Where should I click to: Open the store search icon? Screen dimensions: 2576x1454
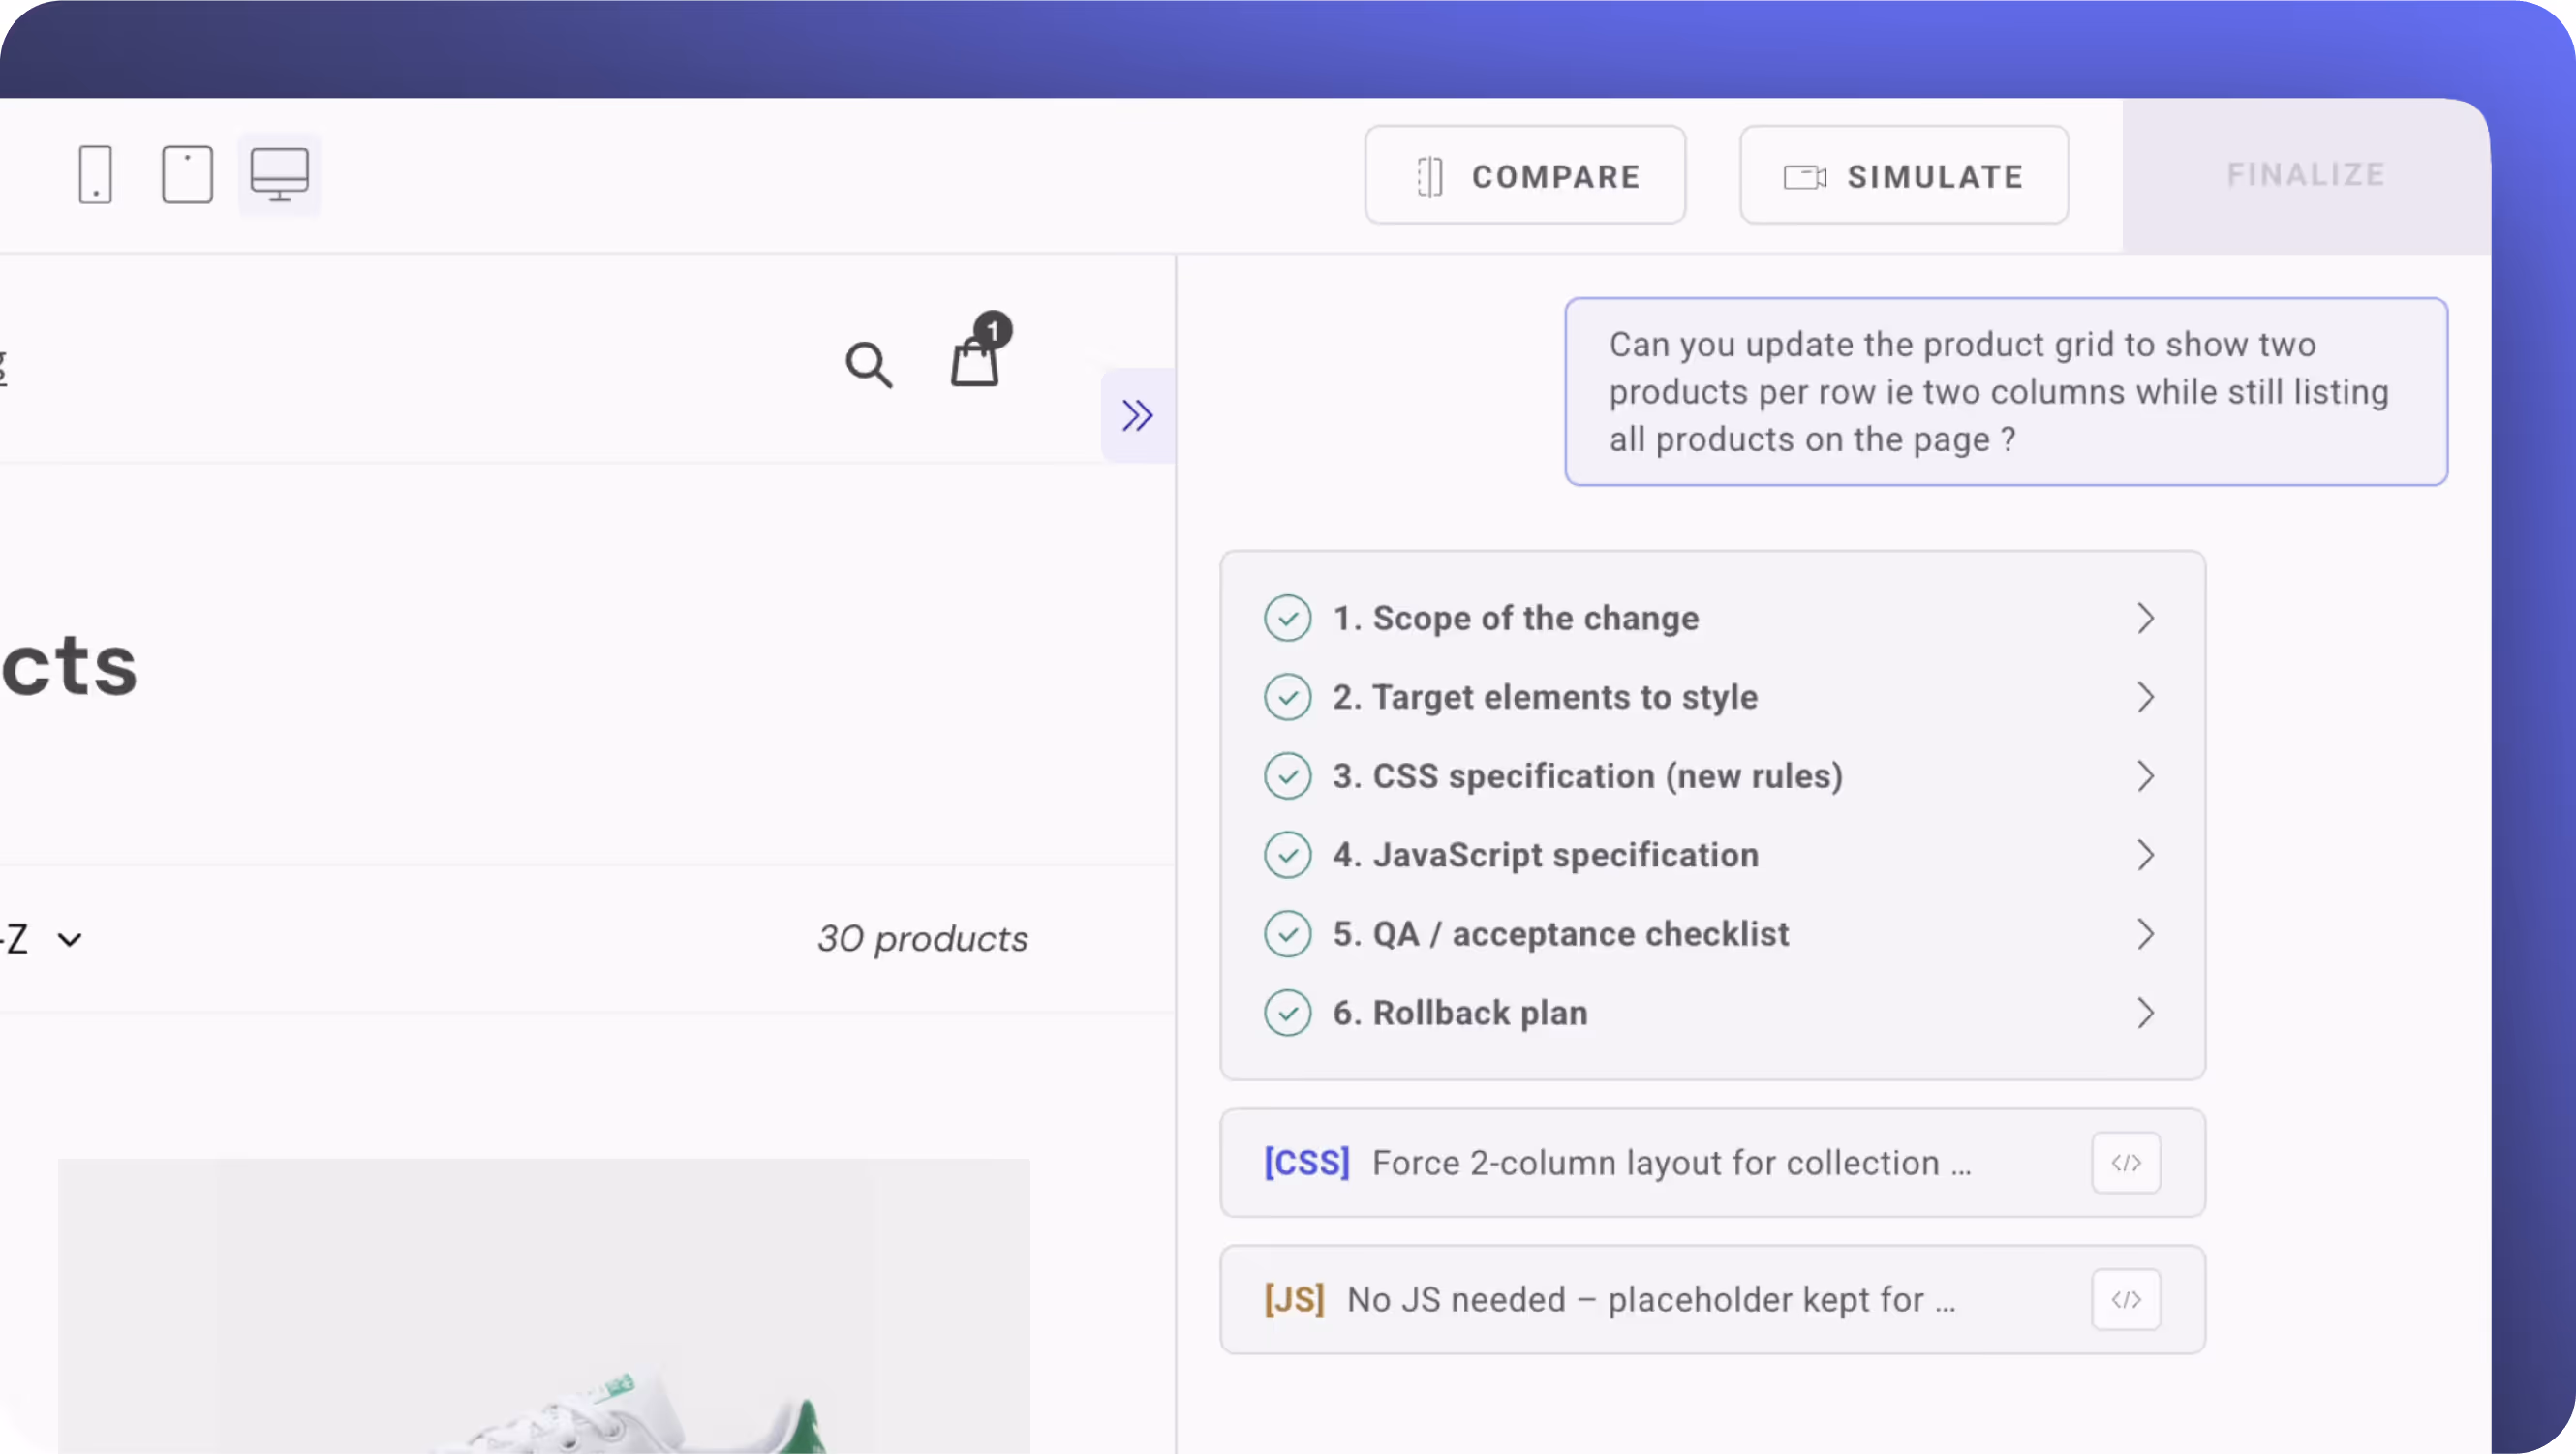pyautogui.click(x=868, y=365)
